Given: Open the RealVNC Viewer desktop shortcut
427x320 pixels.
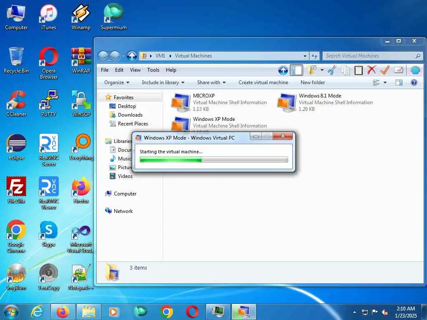Looking at the screenshot, I should [48, 193].
